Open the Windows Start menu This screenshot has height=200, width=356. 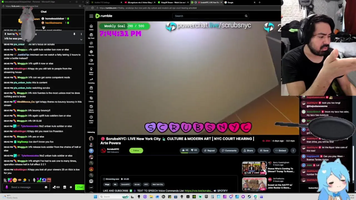click(x=95, y=197)
